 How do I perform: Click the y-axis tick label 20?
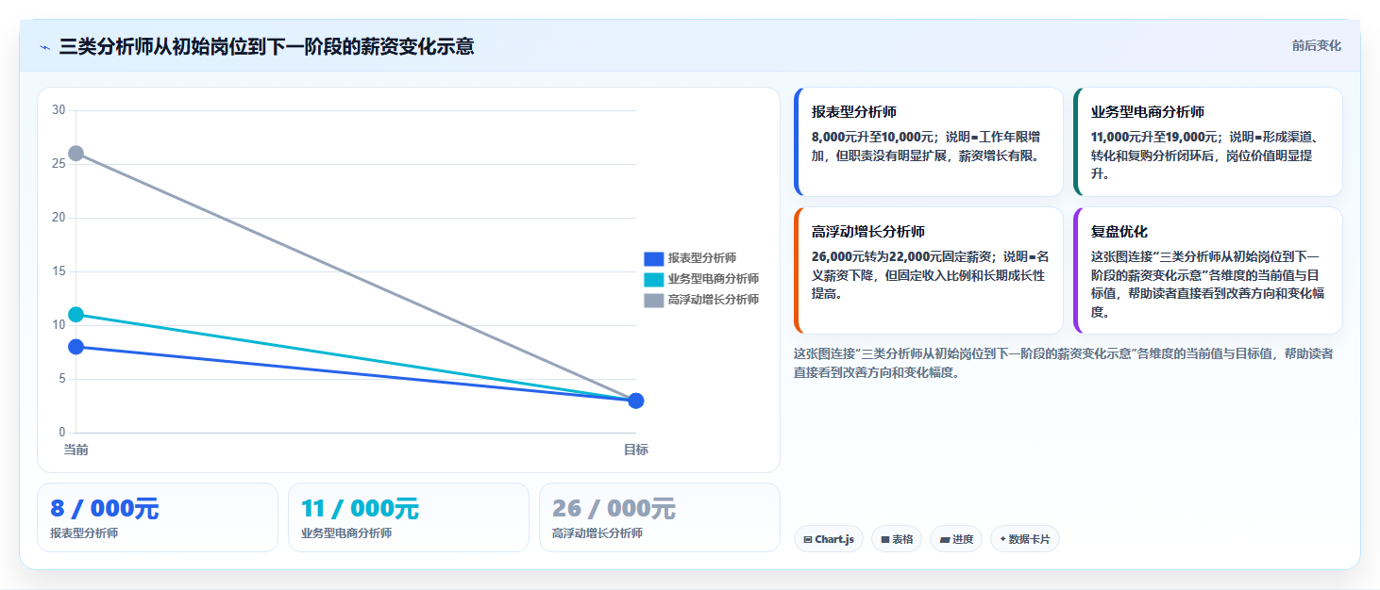59,218
